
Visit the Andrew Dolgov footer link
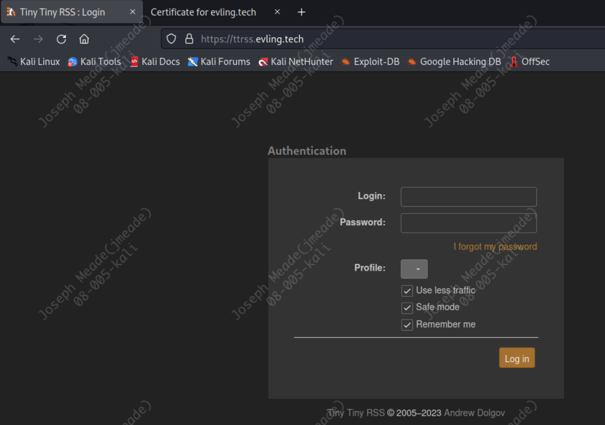tap(474, 413)
